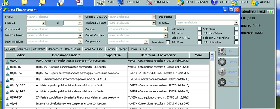Expand the Tipologia Cantiere dropdown
Screen dimensions: 280x109
[154, 23]
